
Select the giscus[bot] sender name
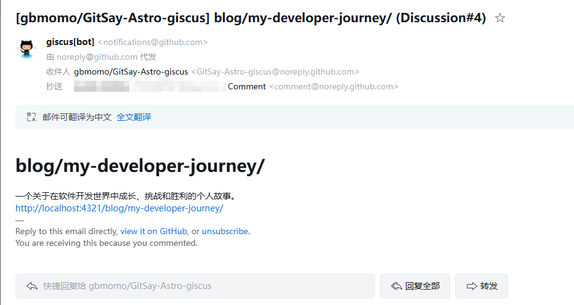(70, 42)
